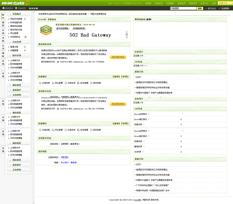Click the down arrow of update message scrollbar
The image size is (233, 204).
coord(127,37)
